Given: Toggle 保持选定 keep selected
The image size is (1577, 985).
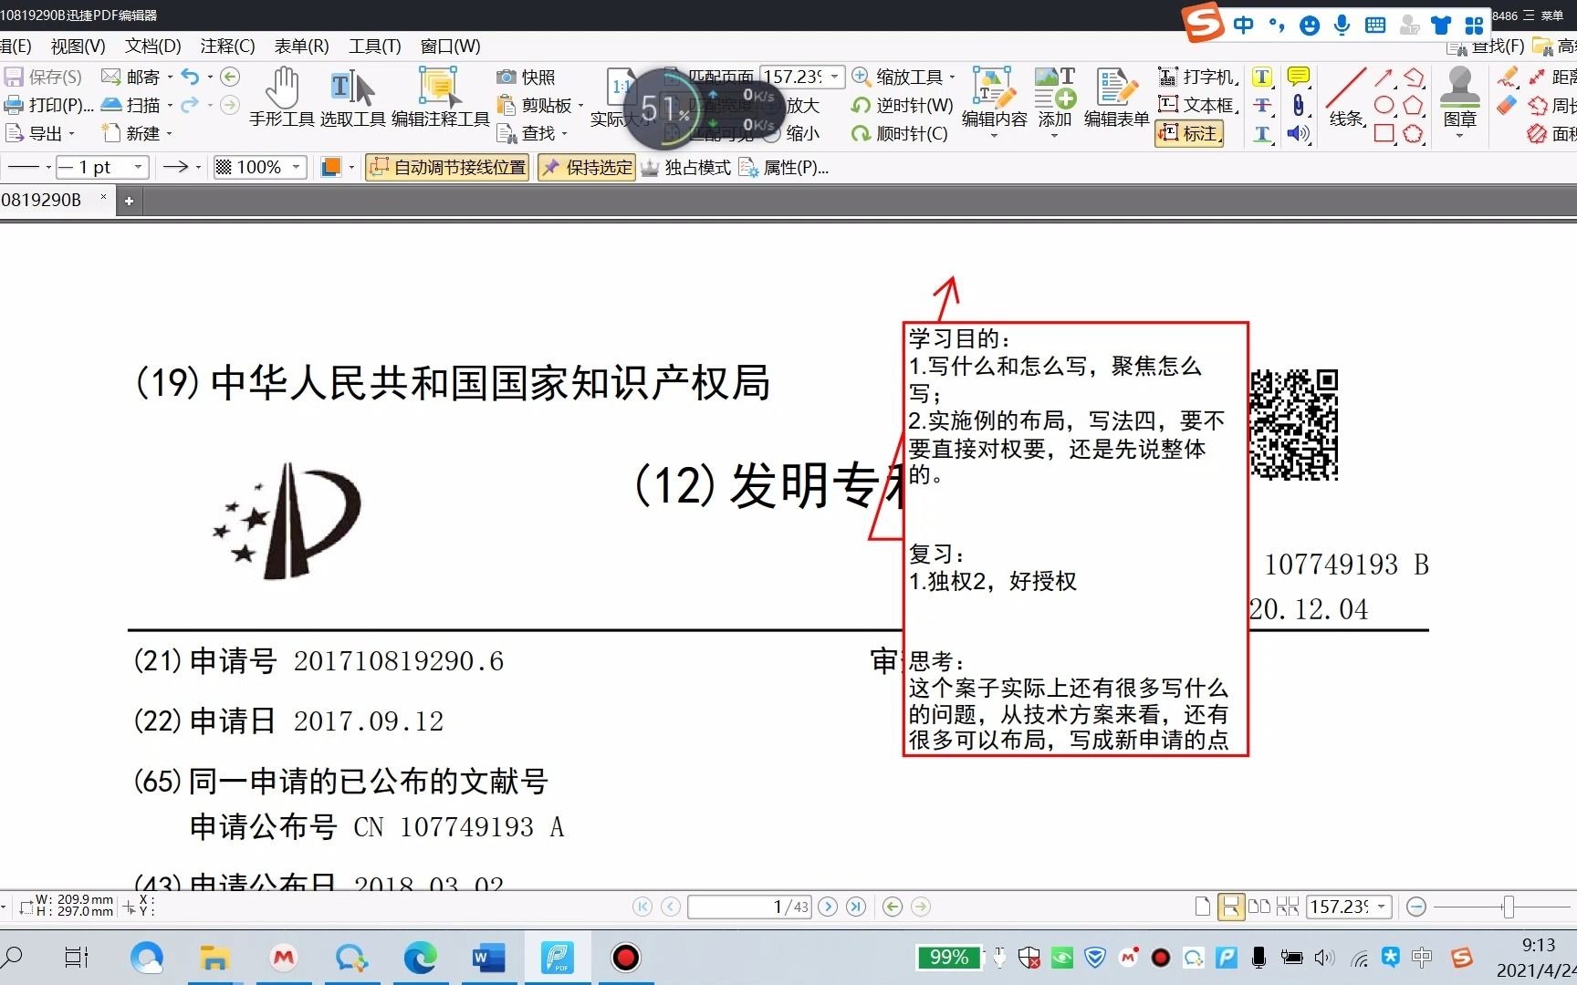Looking at the screenshot, I should tap(586, 168).
